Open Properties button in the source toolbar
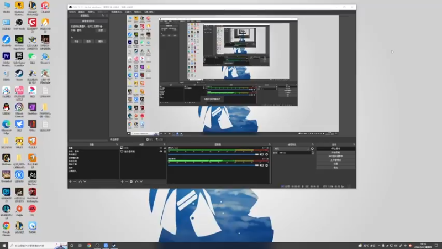 point(150,139)
